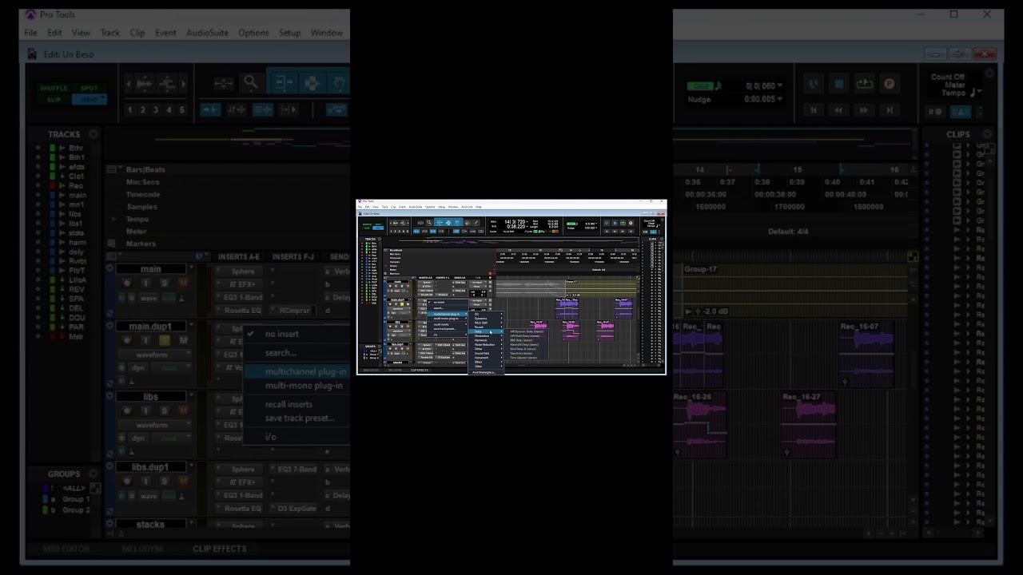Image resolution: width=1023 pixels, height=575 pixels.
Task: Click 'Avid Marketplace...' in plug-in menu
Action: pos(484,372)
